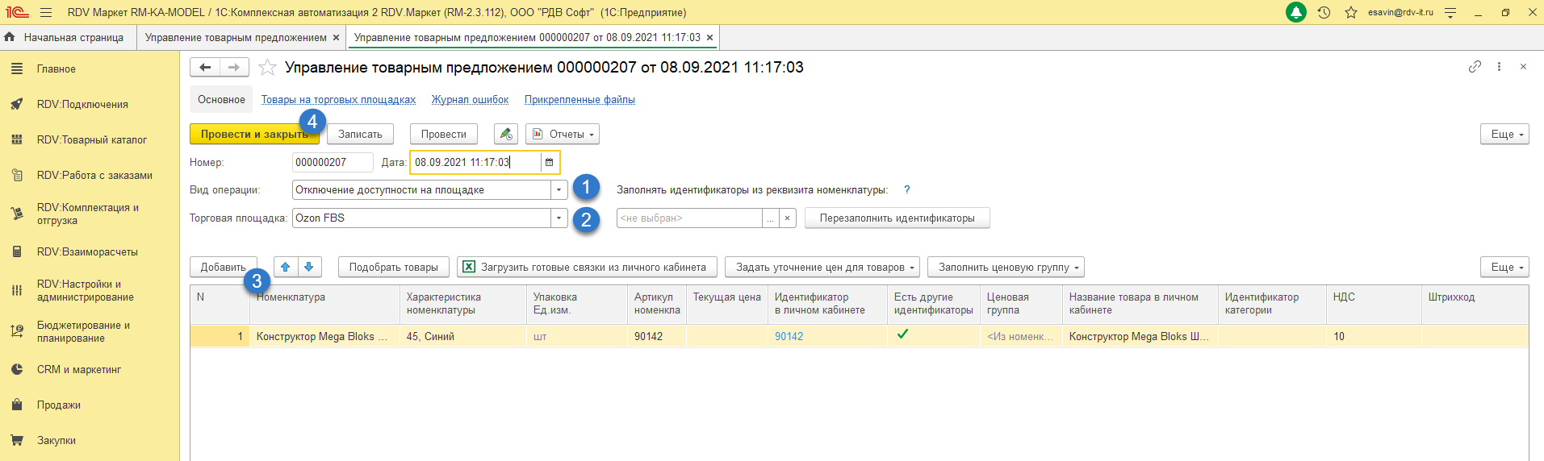Open Журнал ошибок link
The width and height of the screenshot is (1544, 461).
pyautogui.click(x=470, y=100)
